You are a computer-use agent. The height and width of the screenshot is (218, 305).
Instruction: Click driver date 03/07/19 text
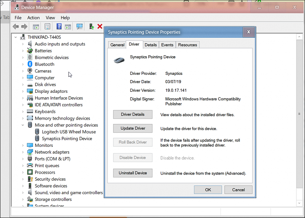point(173,82)
